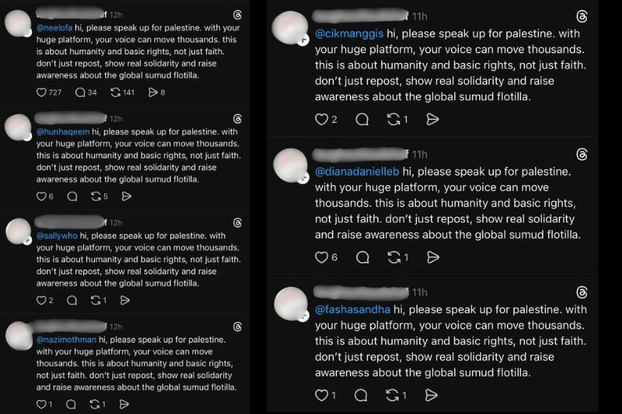Send the @cikmanggis post using share icon
Image resolution: width=622 pixels, height=414 pixels.
click(433, 119)
